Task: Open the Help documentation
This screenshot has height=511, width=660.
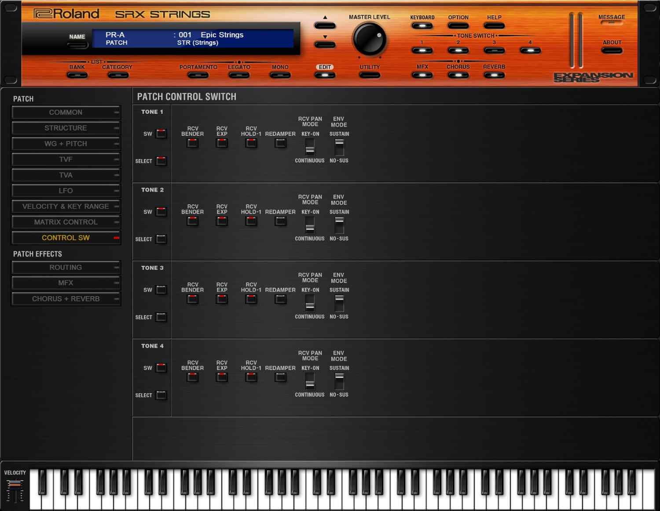Action: coord(494,25)
